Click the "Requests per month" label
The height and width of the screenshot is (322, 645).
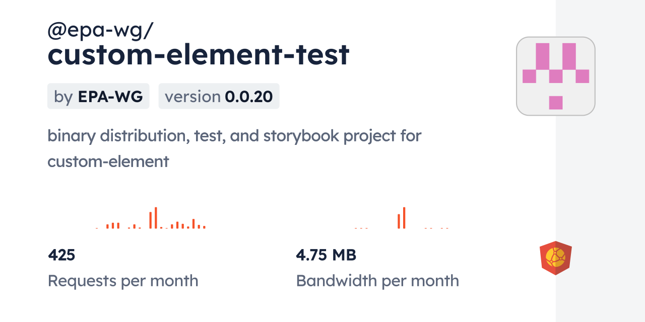coord(123,281)
